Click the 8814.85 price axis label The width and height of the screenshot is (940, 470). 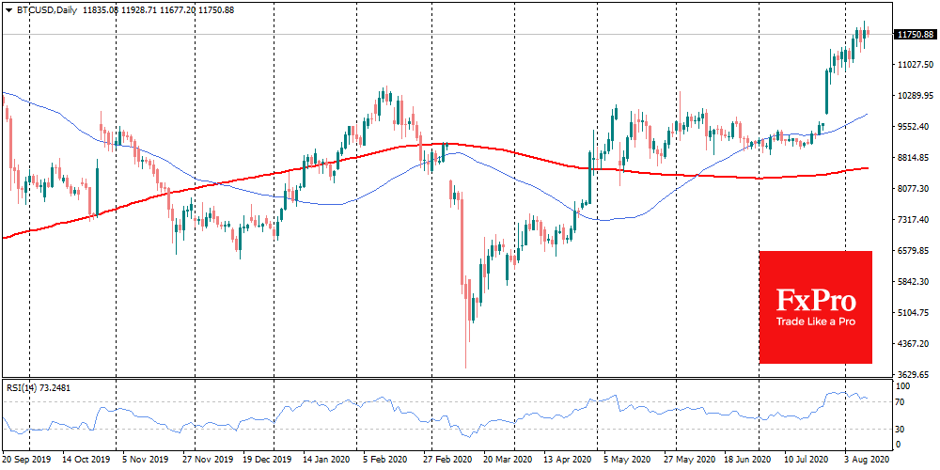tap(916, 158)
